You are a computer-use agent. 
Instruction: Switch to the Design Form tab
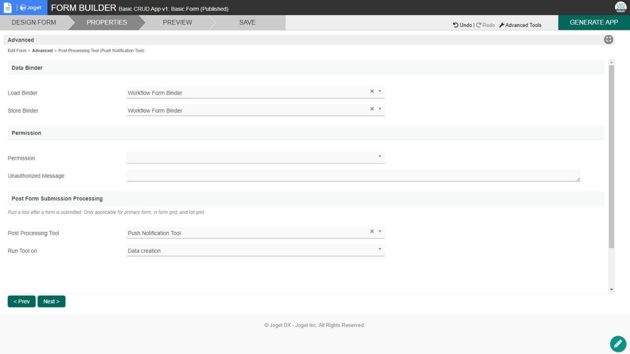pos(33,23)
